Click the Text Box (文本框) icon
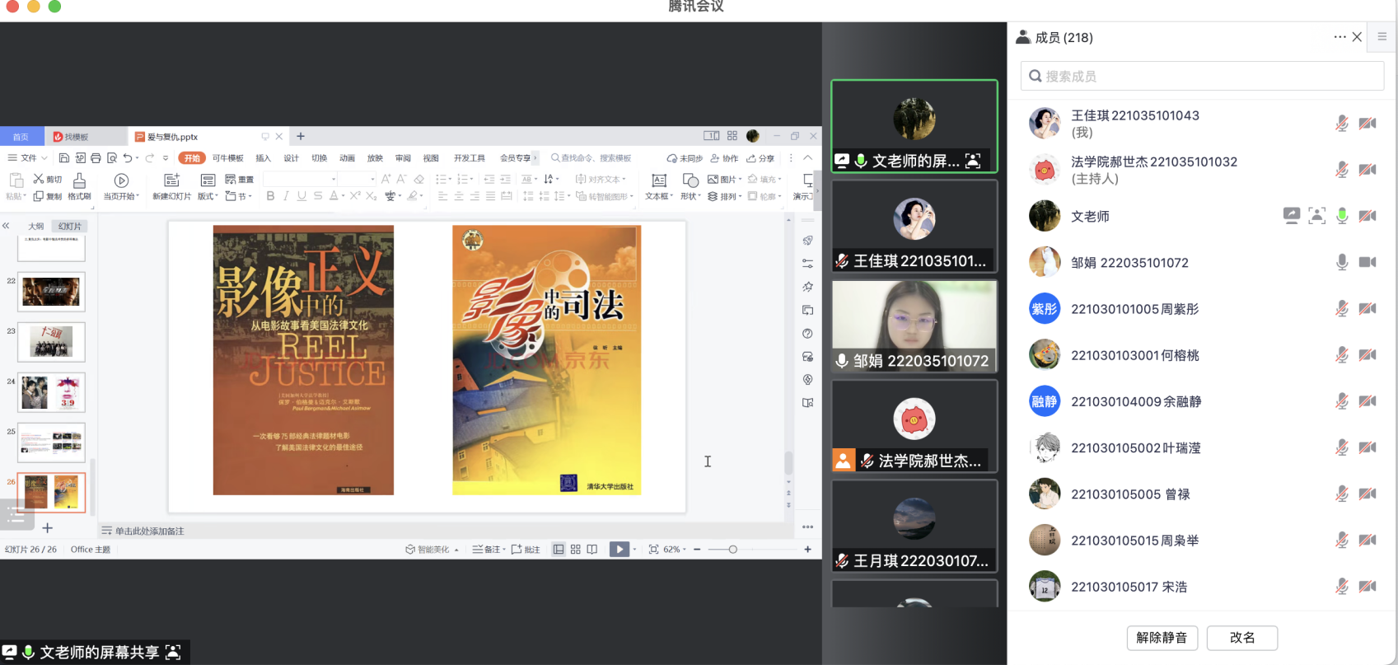1398x665 pixels. (x=658, y=180)
